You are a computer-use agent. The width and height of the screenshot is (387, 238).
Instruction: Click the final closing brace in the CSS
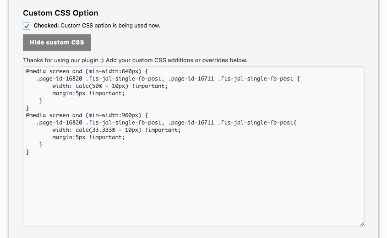coord(27,152)
